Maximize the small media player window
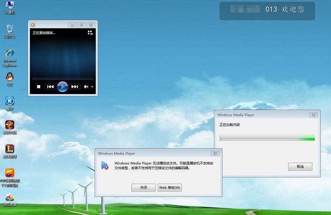 click(x=82, y=25)
